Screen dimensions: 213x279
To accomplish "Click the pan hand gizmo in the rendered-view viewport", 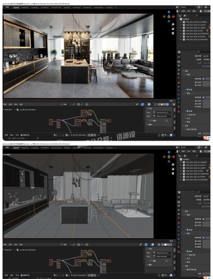I will click(x=173, y=29).
